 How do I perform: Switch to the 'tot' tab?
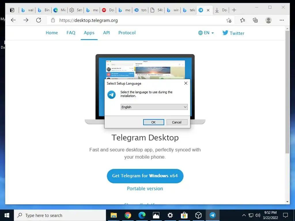(x=141, y=10)
